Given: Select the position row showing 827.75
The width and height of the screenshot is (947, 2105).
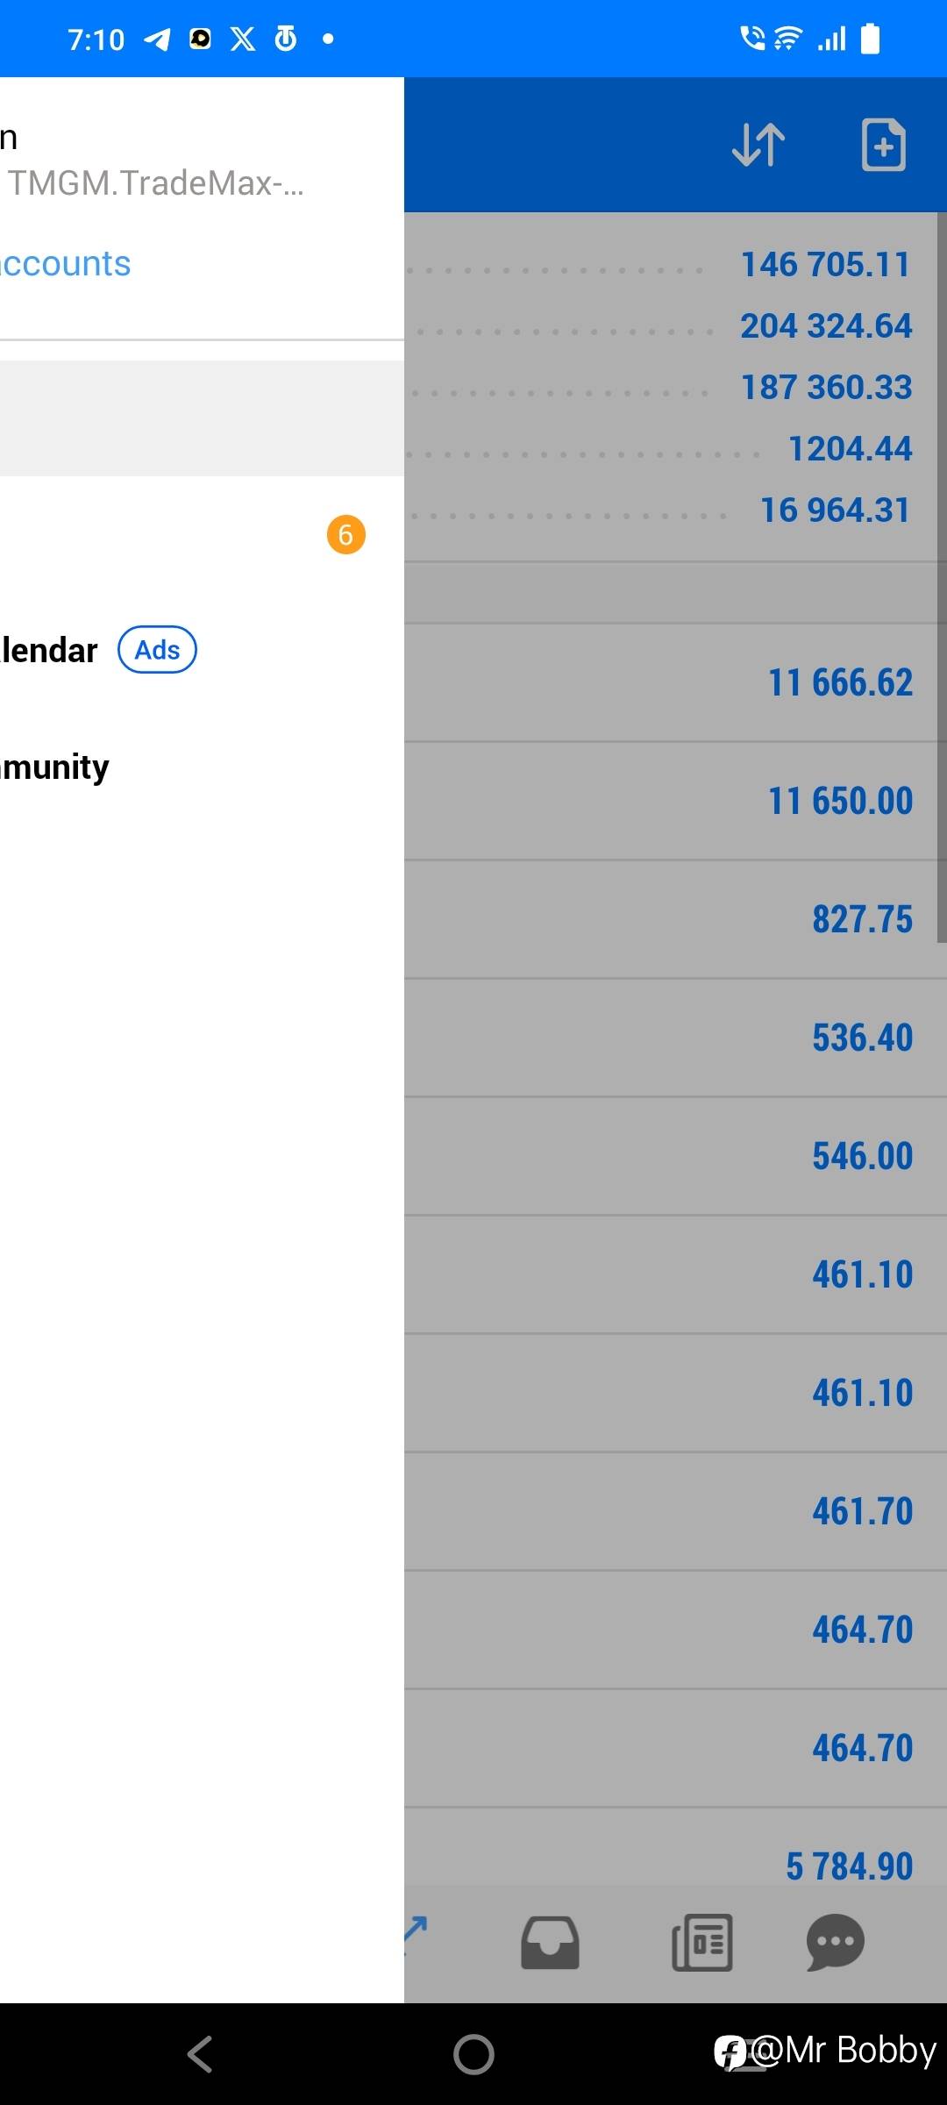Looking at the screenshot, I should coord(675,920).
